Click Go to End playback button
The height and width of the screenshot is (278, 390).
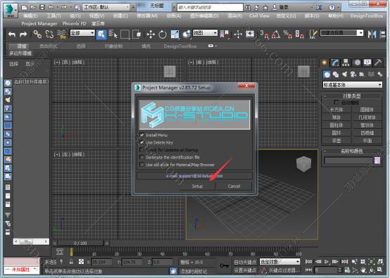[344, 261]
